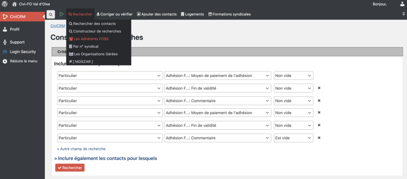Click the red Rechercher button
This screenshot has height=179, width=407.
tap(70, 168)
